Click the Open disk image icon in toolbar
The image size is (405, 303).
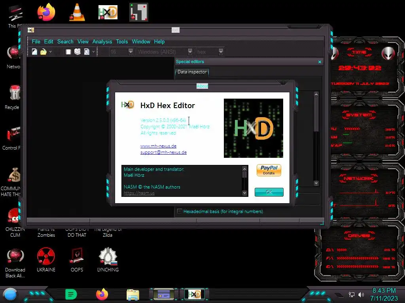click(87, 52)
